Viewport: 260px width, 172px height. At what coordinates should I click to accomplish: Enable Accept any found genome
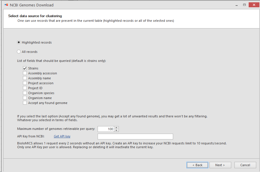(x=25, y=103)
